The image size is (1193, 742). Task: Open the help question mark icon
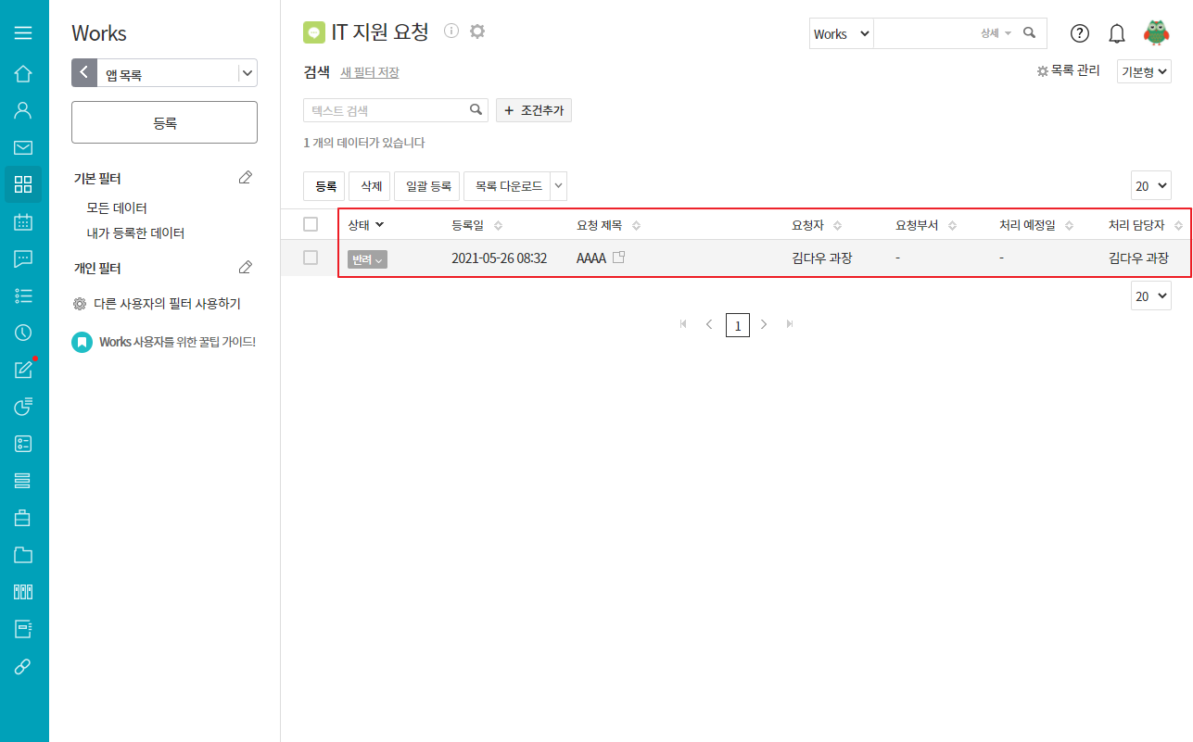point(1079,33)
